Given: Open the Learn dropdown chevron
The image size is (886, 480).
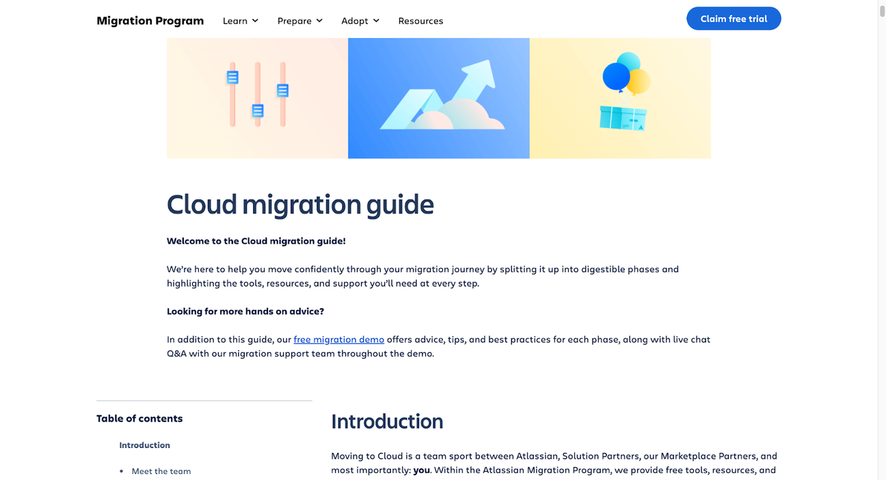Looking at the screenshot, I should [256, 20].
